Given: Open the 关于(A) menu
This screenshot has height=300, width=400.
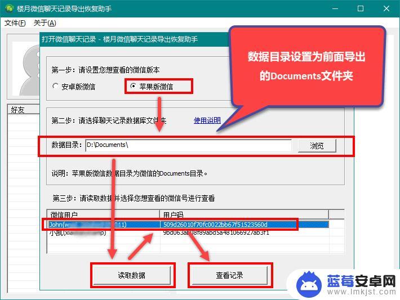Looking at the screenshot, I should [x=45, y=23].
